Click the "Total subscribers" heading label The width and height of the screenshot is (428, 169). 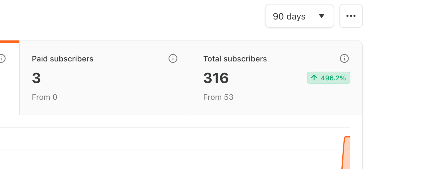[235, 59]
